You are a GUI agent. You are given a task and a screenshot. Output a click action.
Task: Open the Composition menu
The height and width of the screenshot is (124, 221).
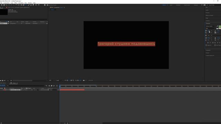click(6, 3)
